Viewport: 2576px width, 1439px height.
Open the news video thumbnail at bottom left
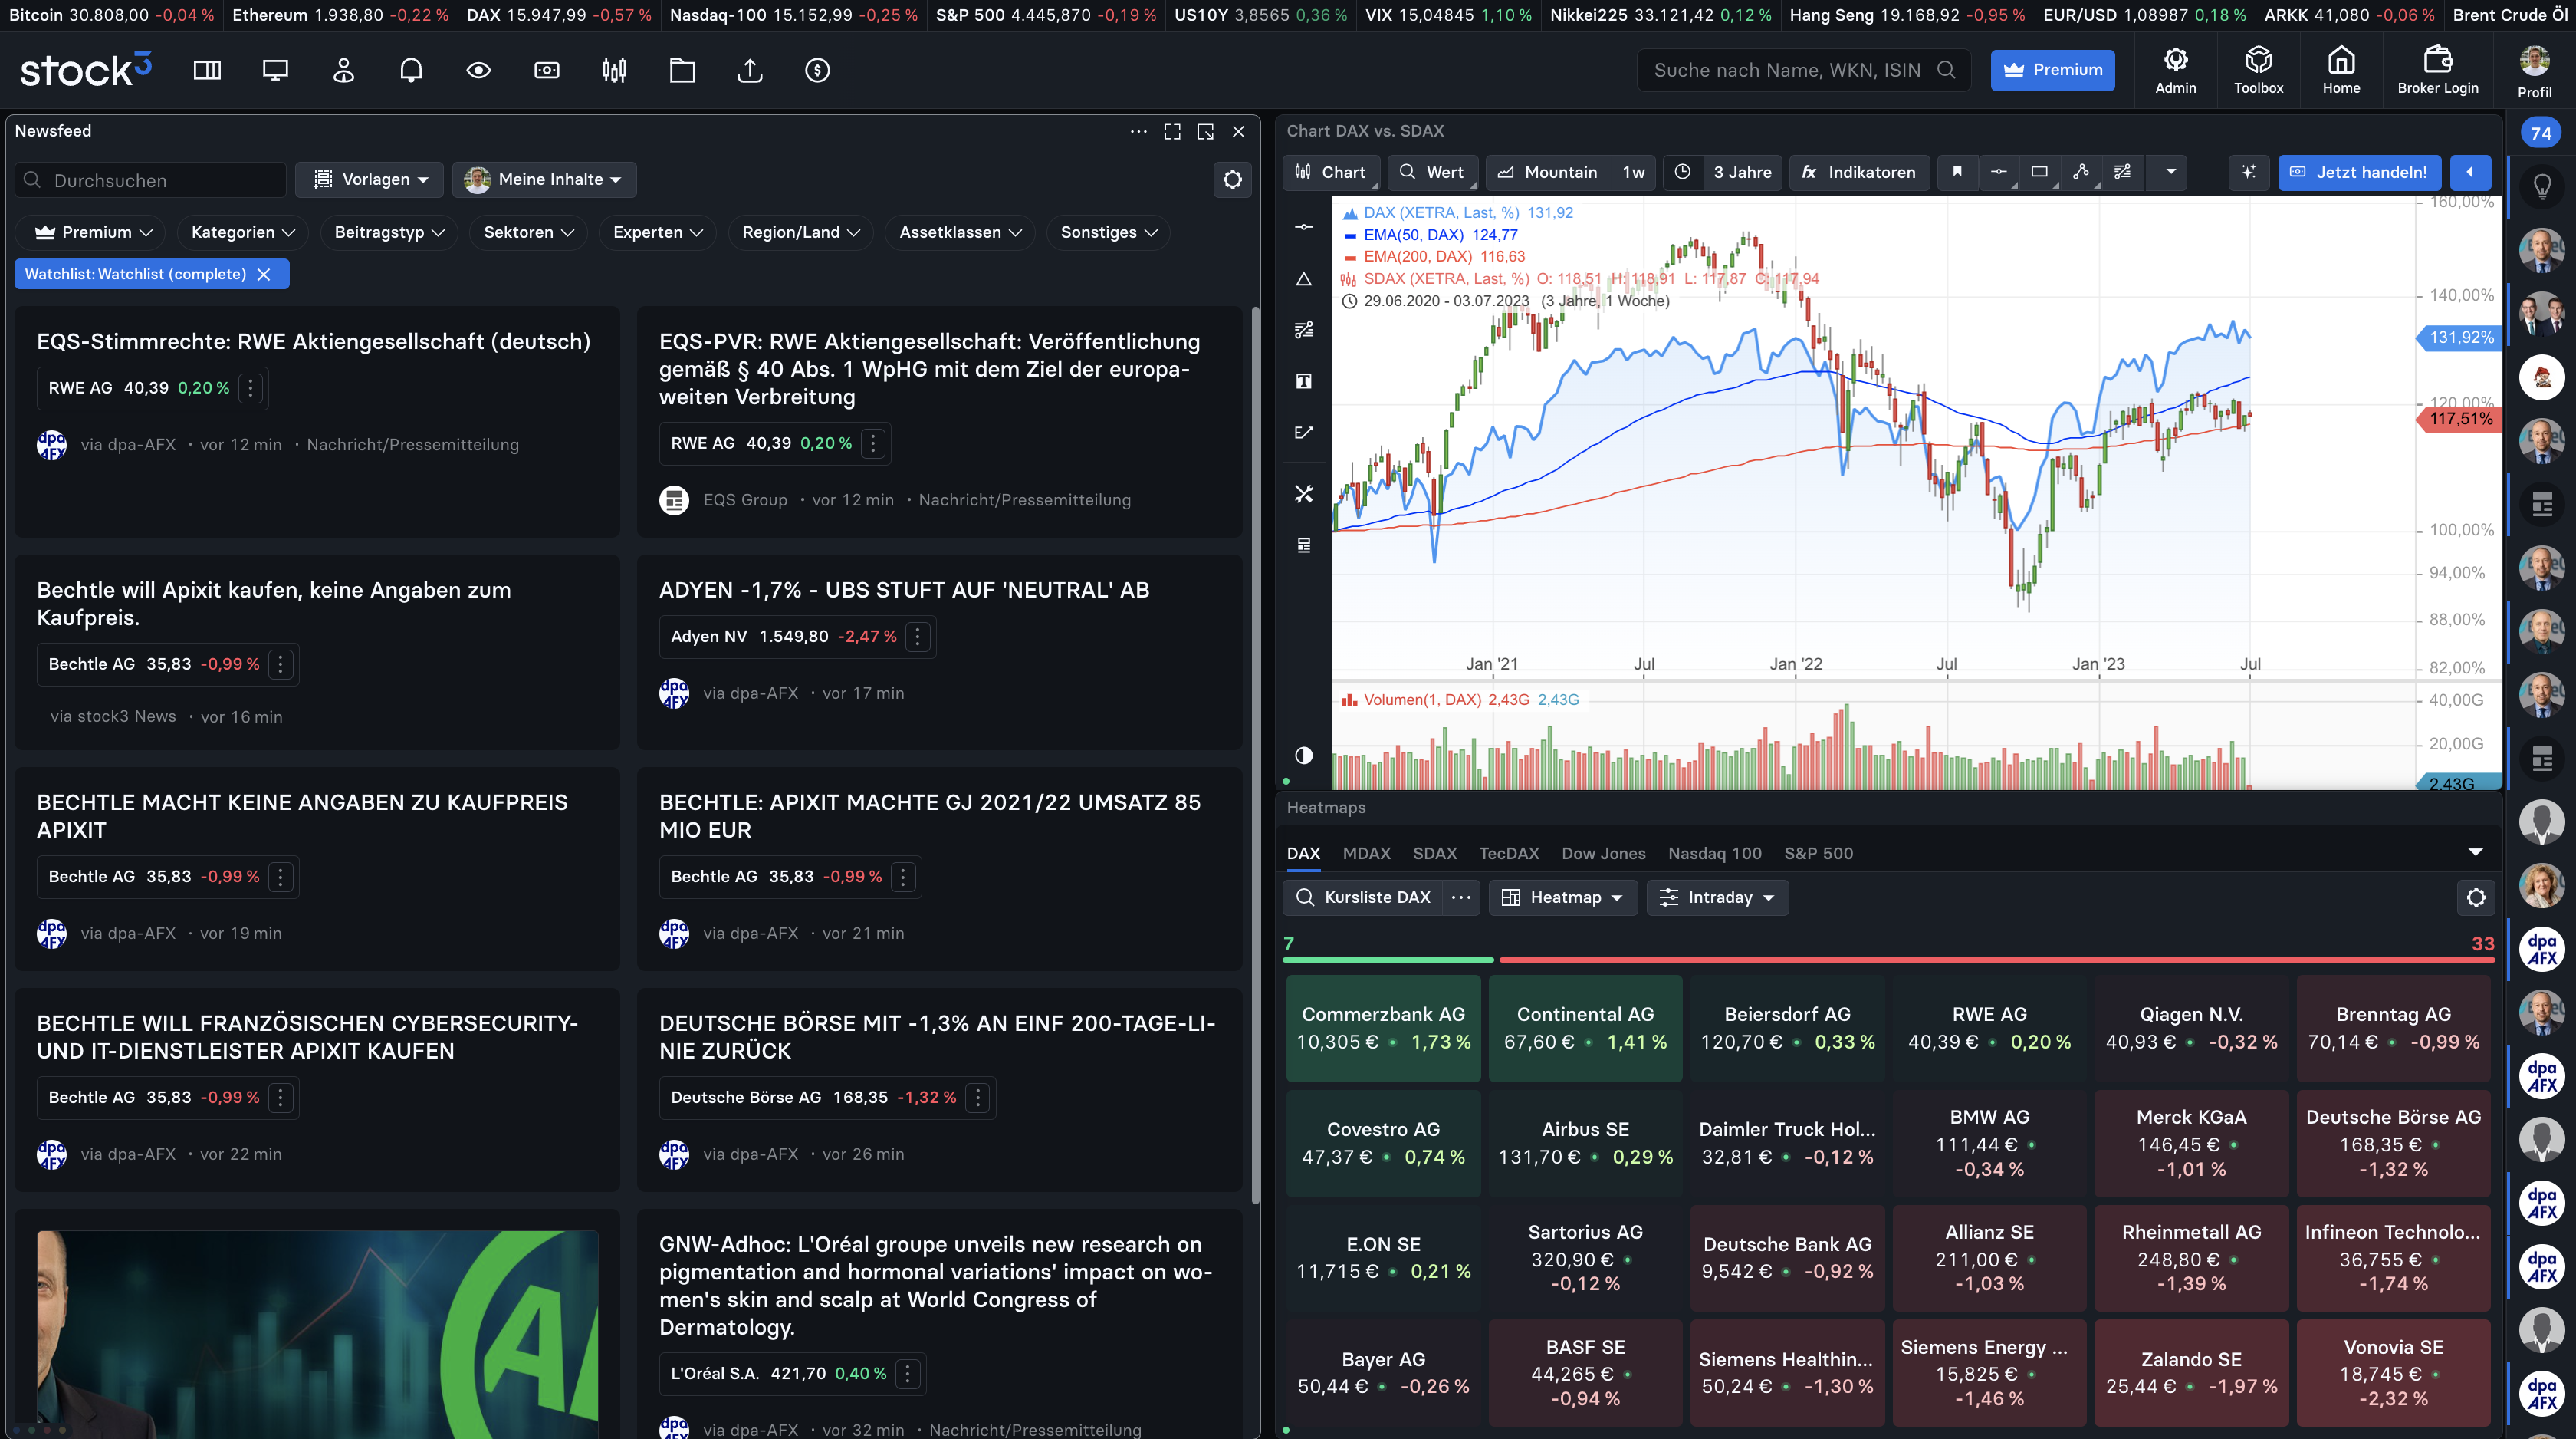pyautogui.click(x=318, y=1333)
